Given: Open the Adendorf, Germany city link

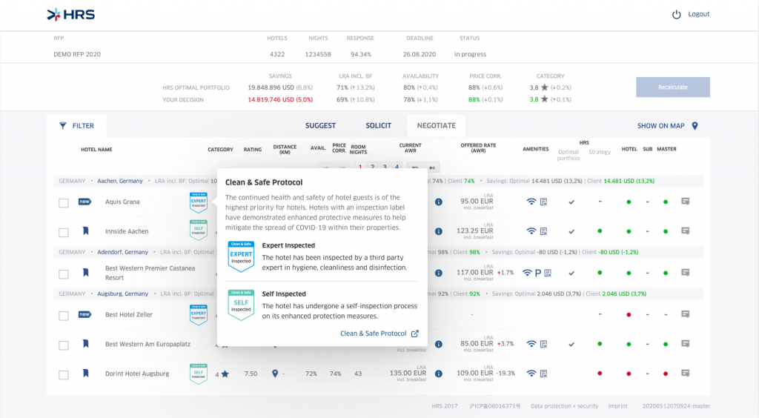Looking at the screenshot, I should tap(122, 252).
